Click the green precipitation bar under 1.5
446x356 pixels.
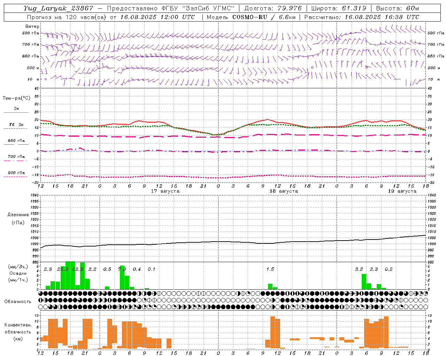tap(270, 286)
